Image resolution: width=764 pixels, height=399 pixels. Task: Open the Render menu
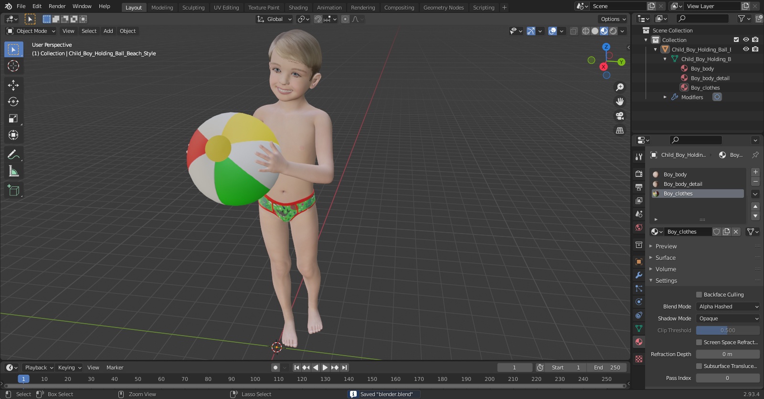tap(57, 6)
